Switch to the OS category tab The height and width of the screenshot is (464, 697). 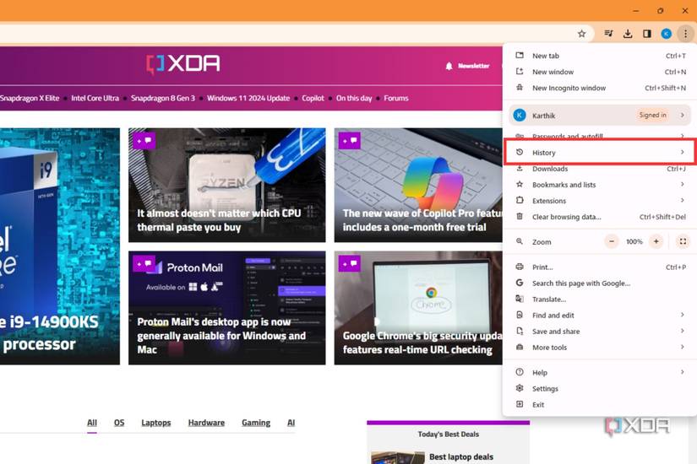(119, 423)
